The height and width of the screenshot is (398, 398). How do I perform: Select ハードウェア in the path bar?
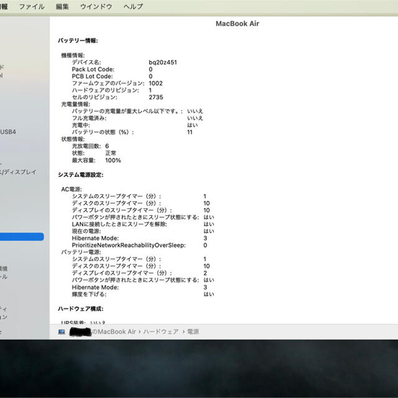[x=160, y=331]
